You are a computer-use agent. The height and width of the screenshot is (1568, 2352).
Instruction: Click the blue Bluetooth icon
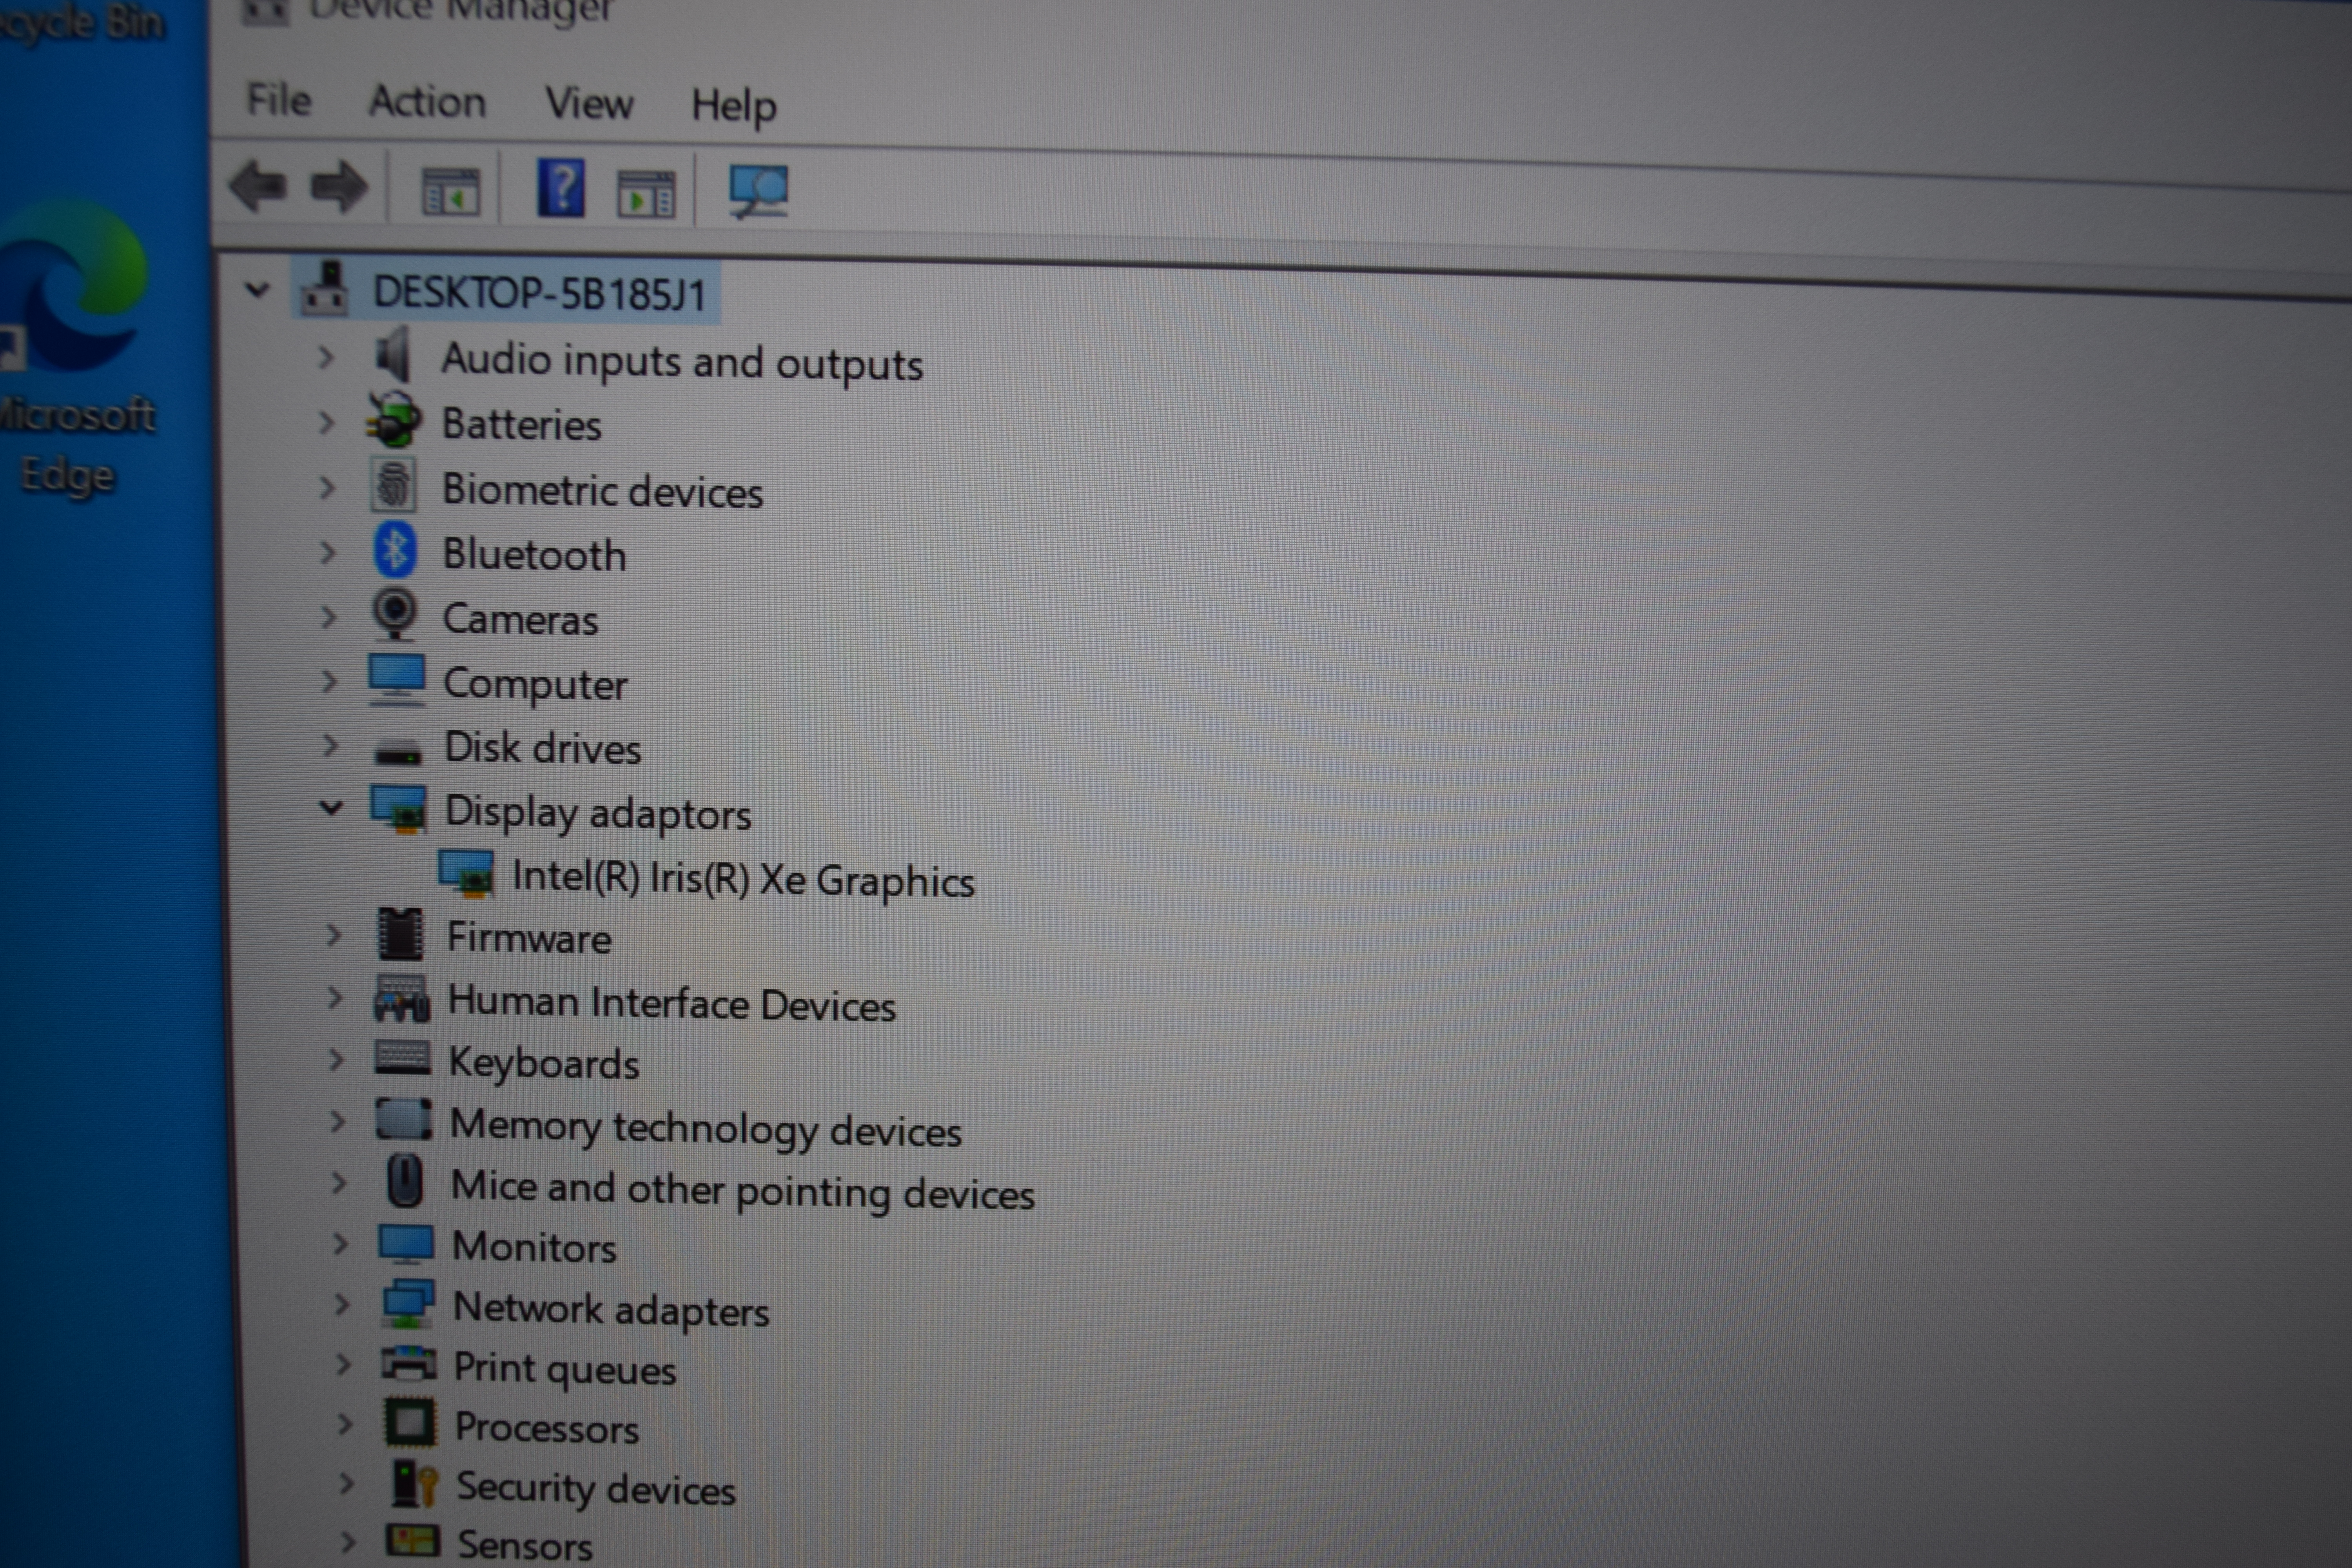tap(395, 550)
